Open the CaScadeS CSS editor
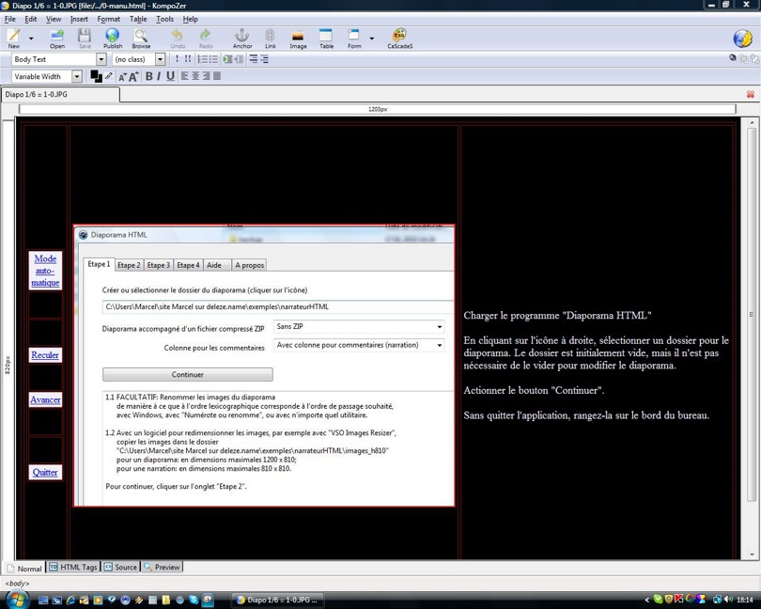 click(x=400, y=39)
